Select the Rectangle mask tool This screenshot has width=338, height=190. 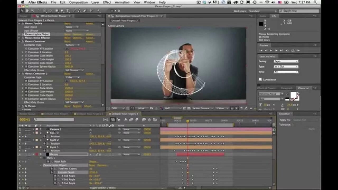click(57, 11)
